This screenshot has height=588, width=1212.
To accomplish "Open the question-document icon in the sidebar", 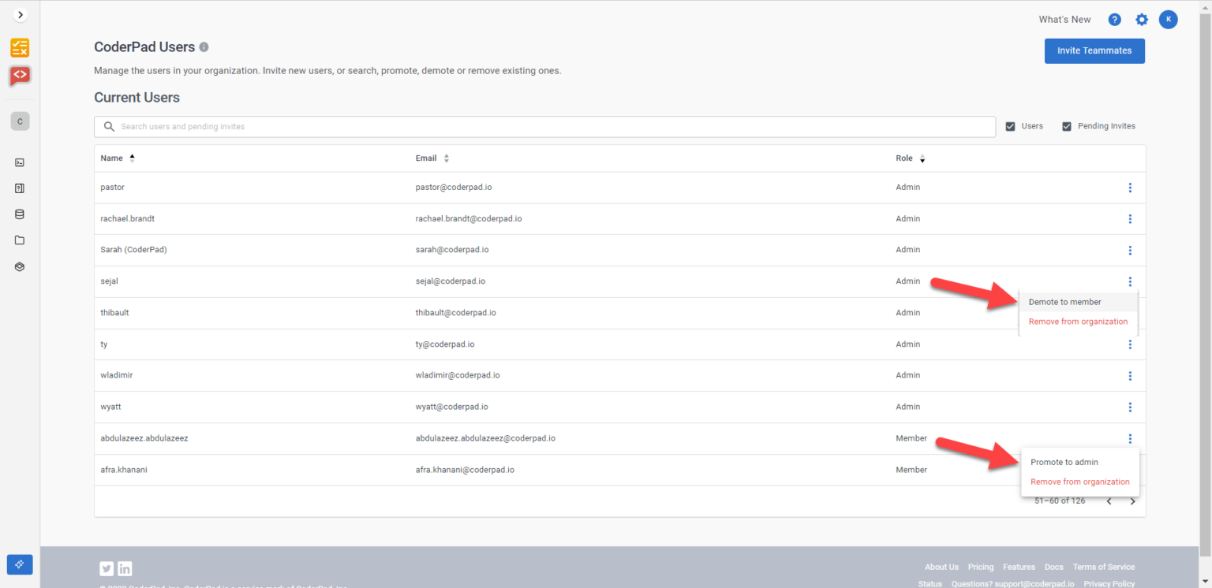I will pyautogui.click(x=19, y=188).
